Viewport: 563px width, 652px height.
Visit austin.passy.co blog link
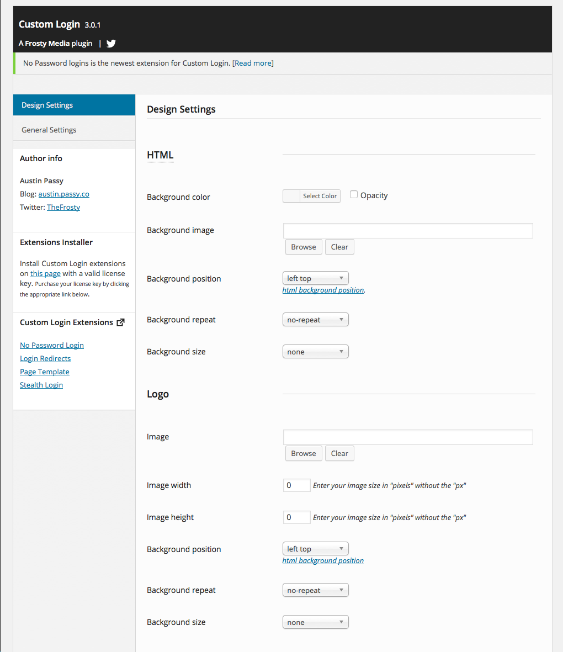[x=63, y=194]
